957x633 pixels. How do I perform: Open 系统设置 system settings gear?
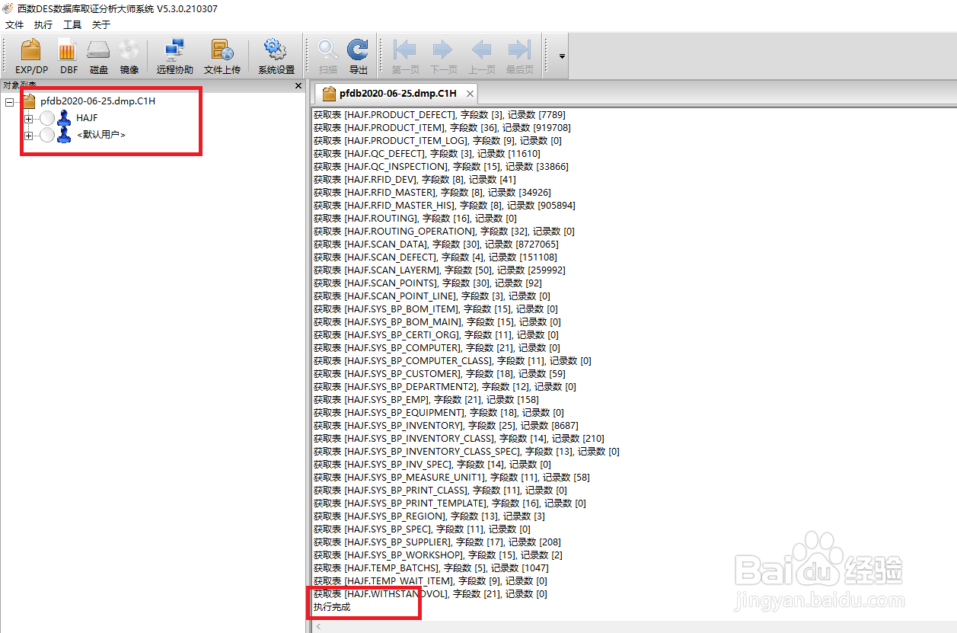(276, 56)
